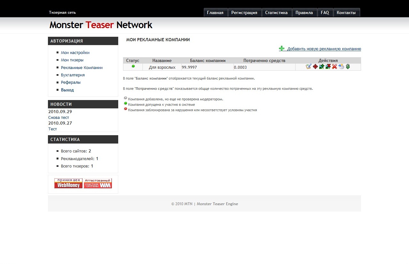Click the Monster Teaser Network logo
409x264 pixels.
pyautogui.click(x=101, y=25)
